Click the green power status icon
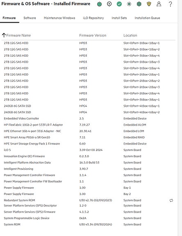This screenshot has height=236, width=182. (x=99, y=4)
